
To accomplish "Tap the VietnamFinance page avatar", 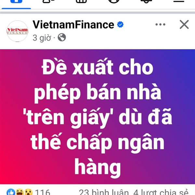I will point(18,31).
